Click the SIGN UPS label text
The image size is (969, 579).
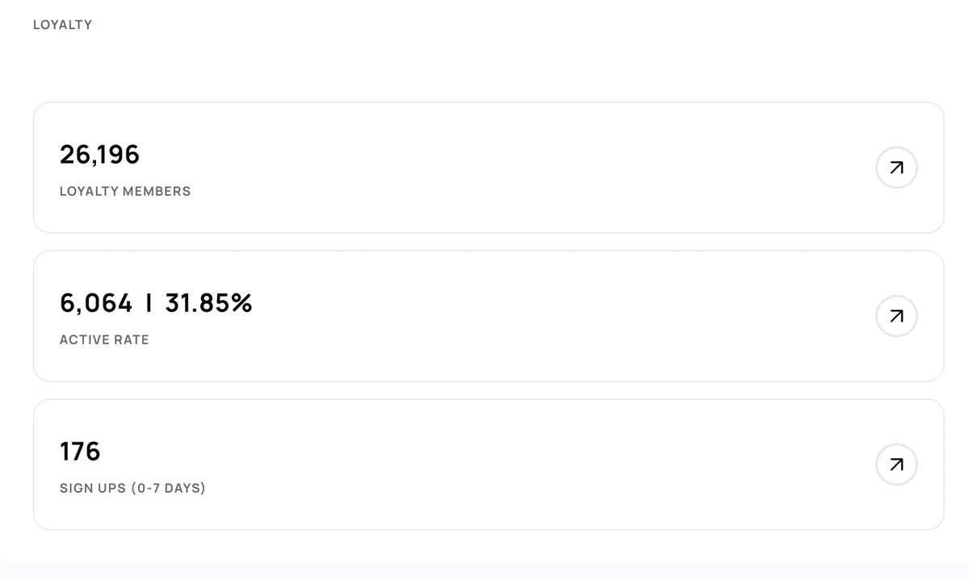coord(92,489)
